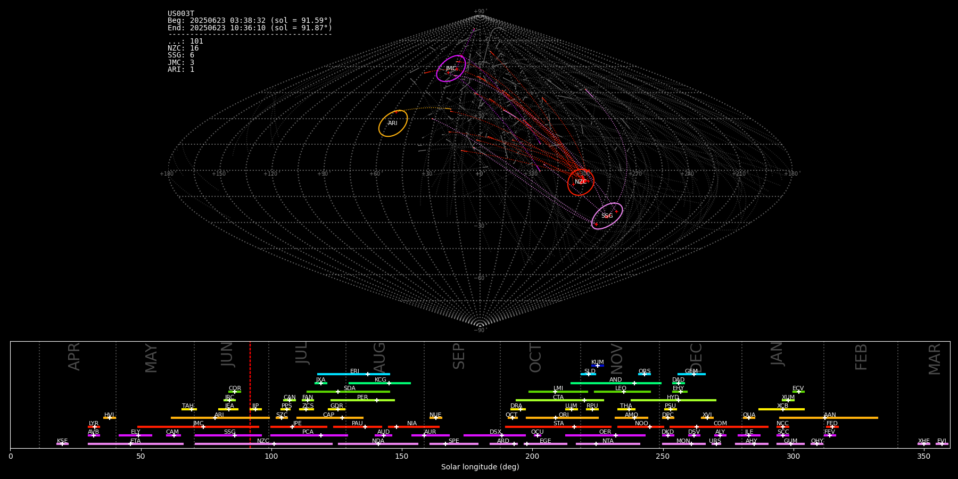Image resolution: width=958 pixels, height=479 pixels.
Task: Select the 'End: 20250623 10:36:10' line
Action: [x=250, y=28]
